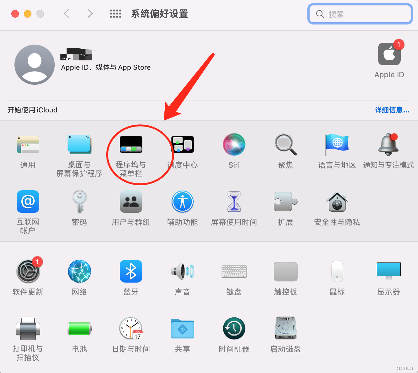The height and width of the screenshot is (373, 418).
Task: Click the red close window button
Action: tap(15, 14)
